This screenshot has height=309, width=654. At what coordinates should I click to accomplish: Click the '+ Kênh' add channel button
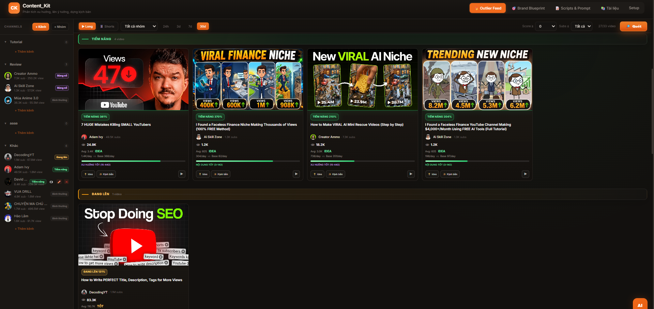click(x=41, y=27)
